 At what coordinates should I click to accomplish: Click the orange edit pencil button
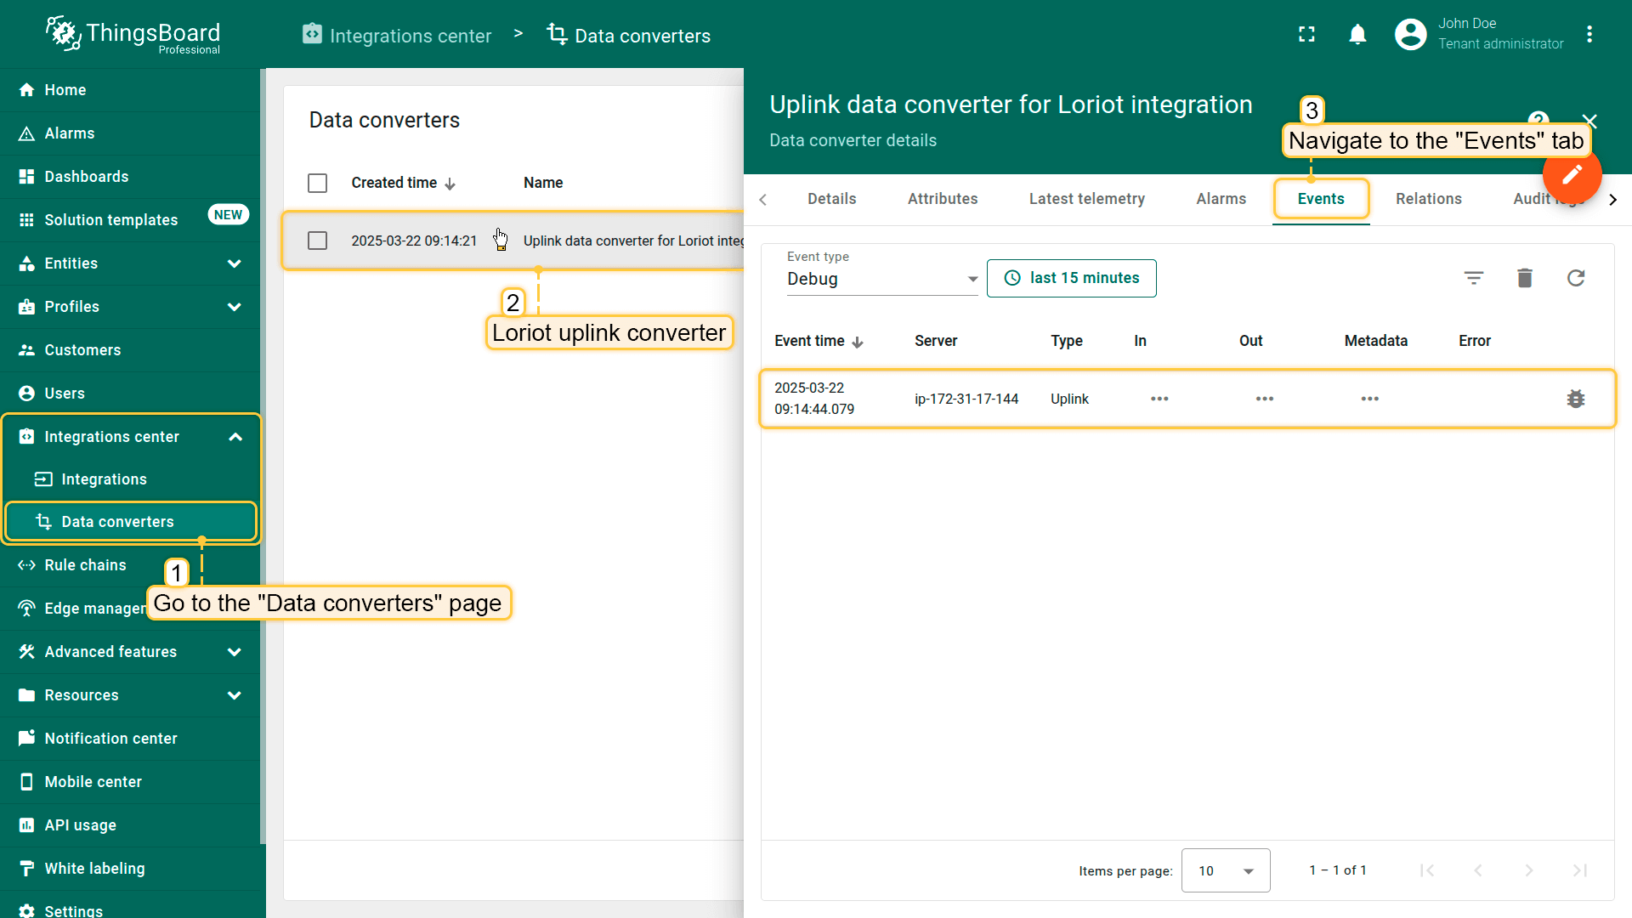[x=1572, y=174]
